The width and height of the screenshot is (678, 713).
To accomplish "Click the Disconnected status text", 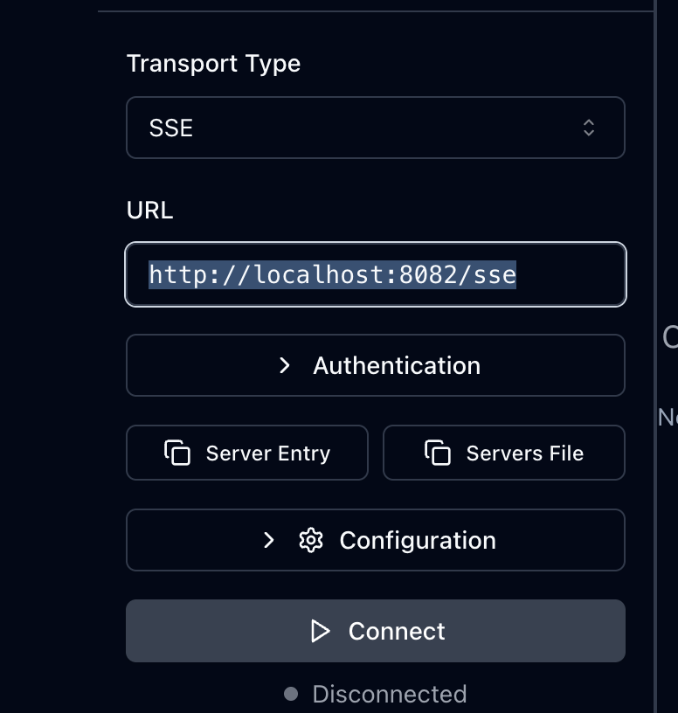I will click(x=389, y=694).
